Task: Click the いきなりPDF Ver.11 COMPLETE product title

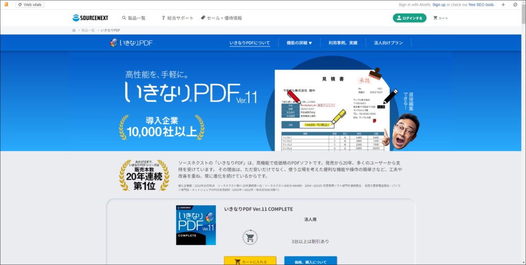Action: pos(258,209)
